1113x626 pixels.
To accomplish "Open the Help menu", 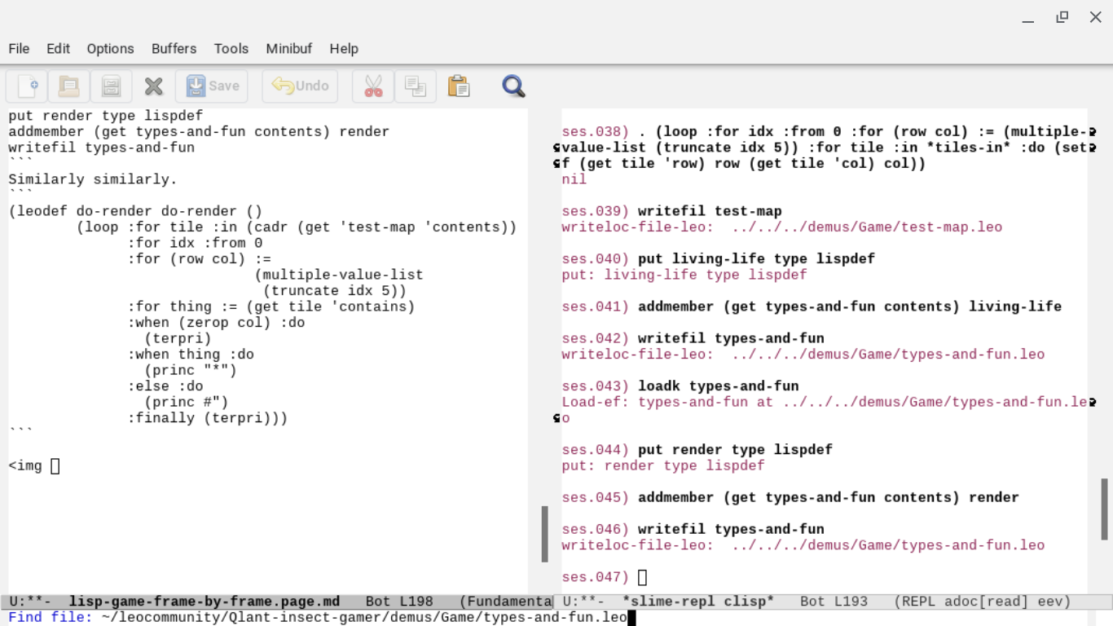I will point(344,49).
